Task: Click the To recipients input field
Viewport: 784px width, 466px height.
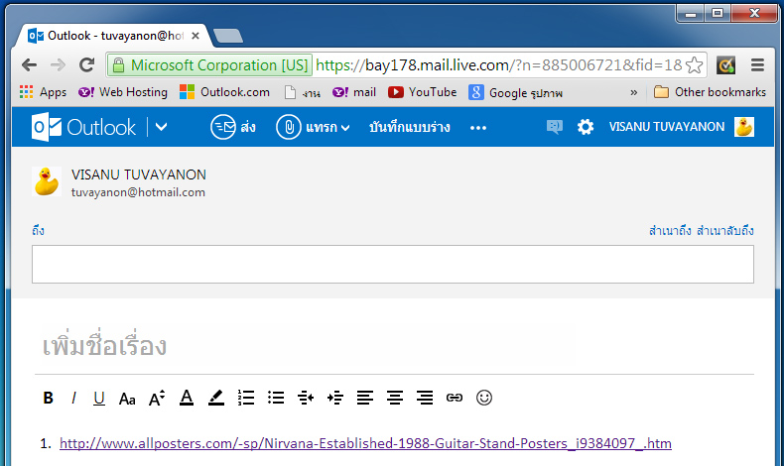Action: [392, 264]
